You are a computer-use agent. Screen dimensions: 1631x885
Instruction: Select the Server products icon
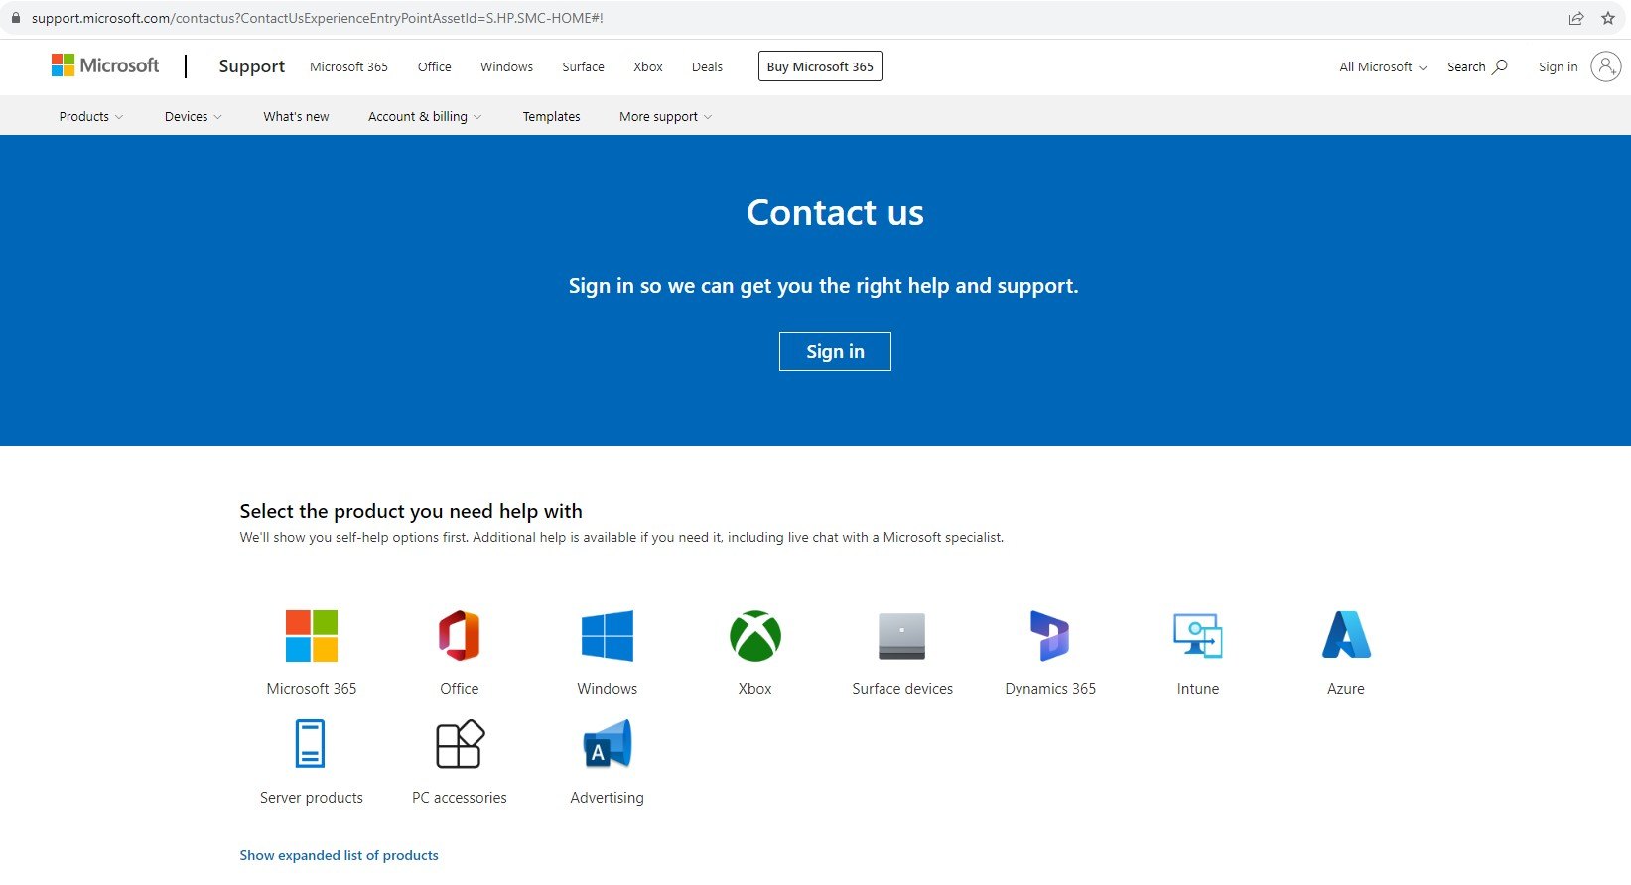tap(311, 744)
